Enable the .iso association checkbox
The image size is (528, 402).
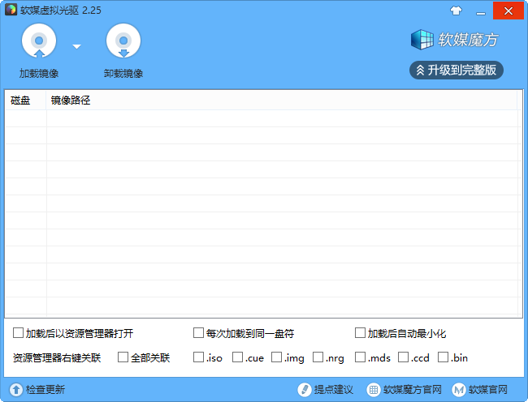(198, 357)
